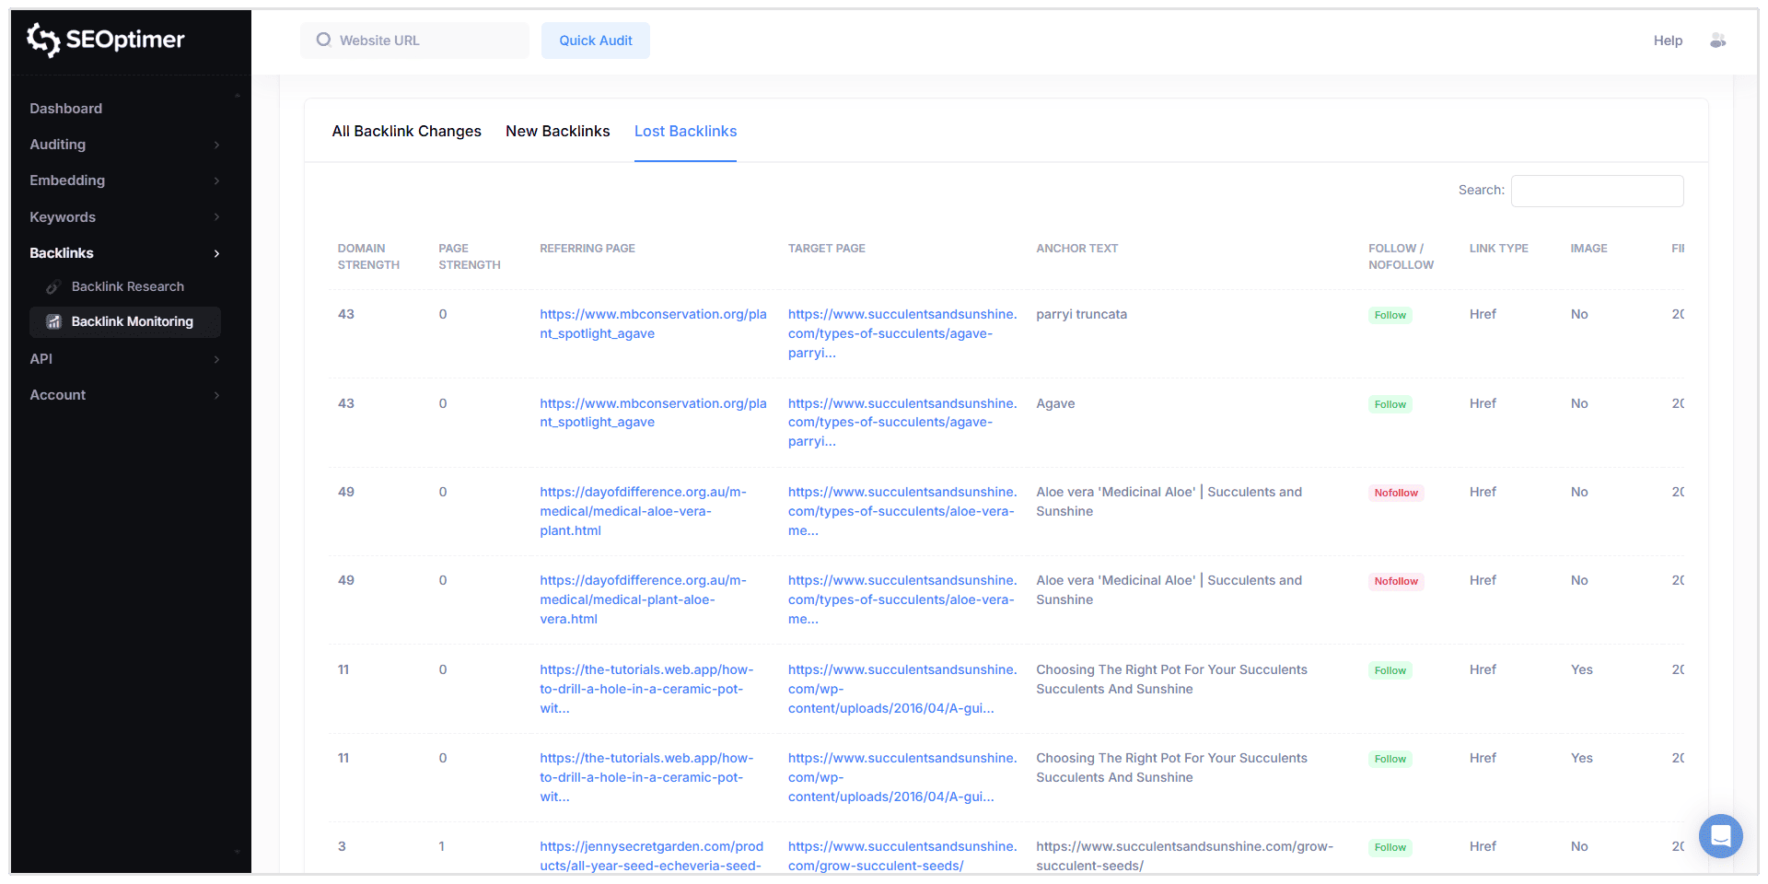Viewport: 1768px width, 884px height.
Task: Open the New Backlinks tab
Action: pos(557,131)
